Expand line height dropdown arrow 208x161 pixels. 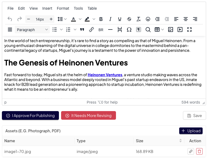(x=65, y=19)
